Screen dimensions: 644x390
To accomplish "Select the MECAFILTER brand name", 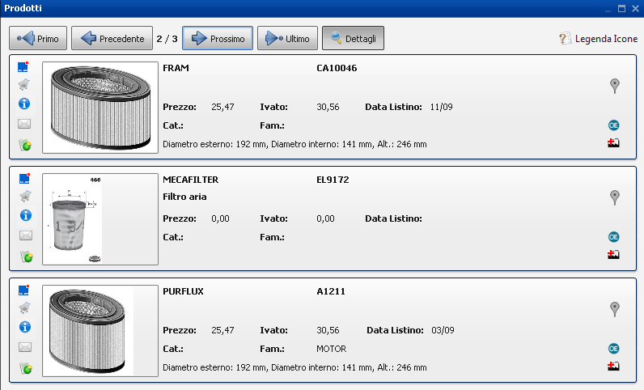I will [191, 180].
